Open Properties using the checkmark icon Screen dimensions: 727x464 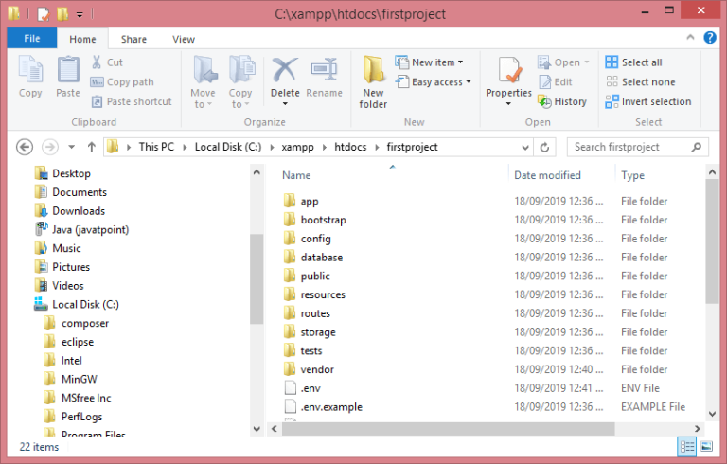coord(509,76)
